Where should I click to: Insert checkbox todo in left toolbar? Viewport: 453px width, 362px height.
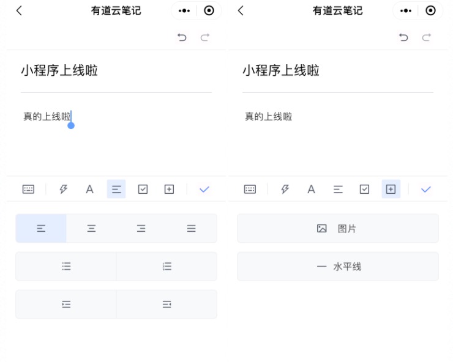(x=143, y=190)
